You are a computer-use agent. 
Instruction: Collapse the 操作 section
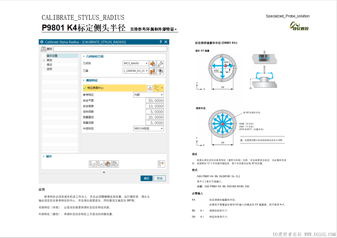44,156
